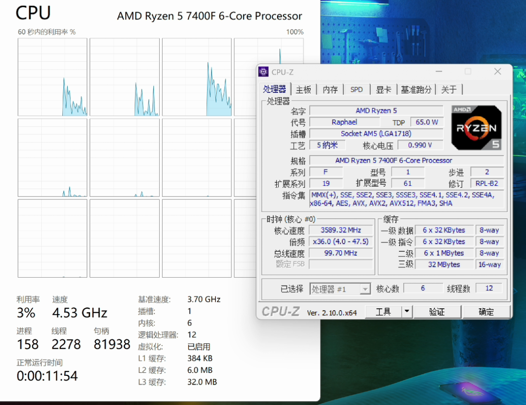Click the 一级 数据 cache size value

coord(444,230)
